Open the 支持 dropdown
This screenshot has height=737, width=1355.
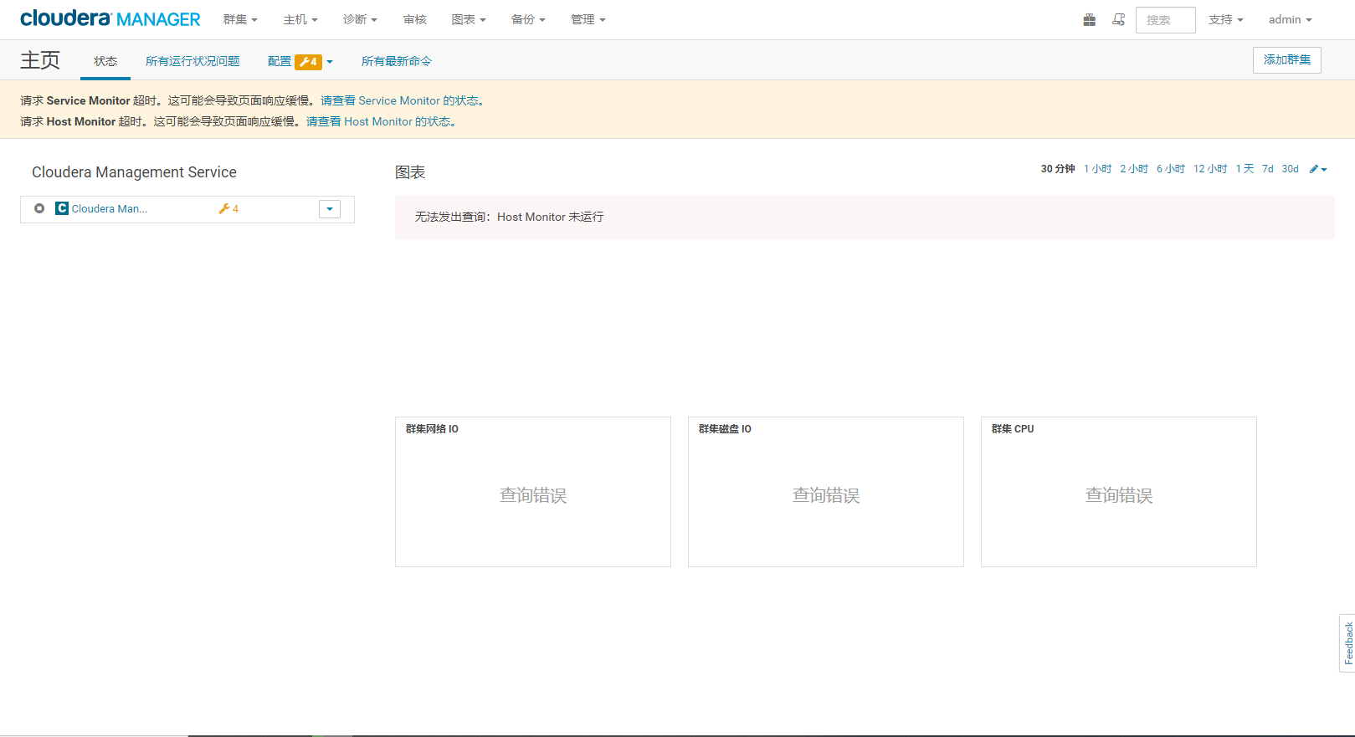[1226, 19]
